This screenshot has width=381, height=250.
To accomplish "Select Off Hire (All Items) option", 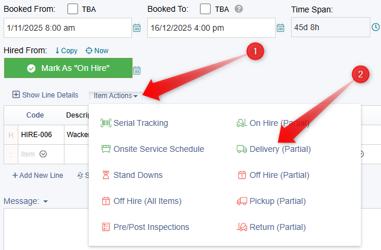I will click(x=147, y=201).
